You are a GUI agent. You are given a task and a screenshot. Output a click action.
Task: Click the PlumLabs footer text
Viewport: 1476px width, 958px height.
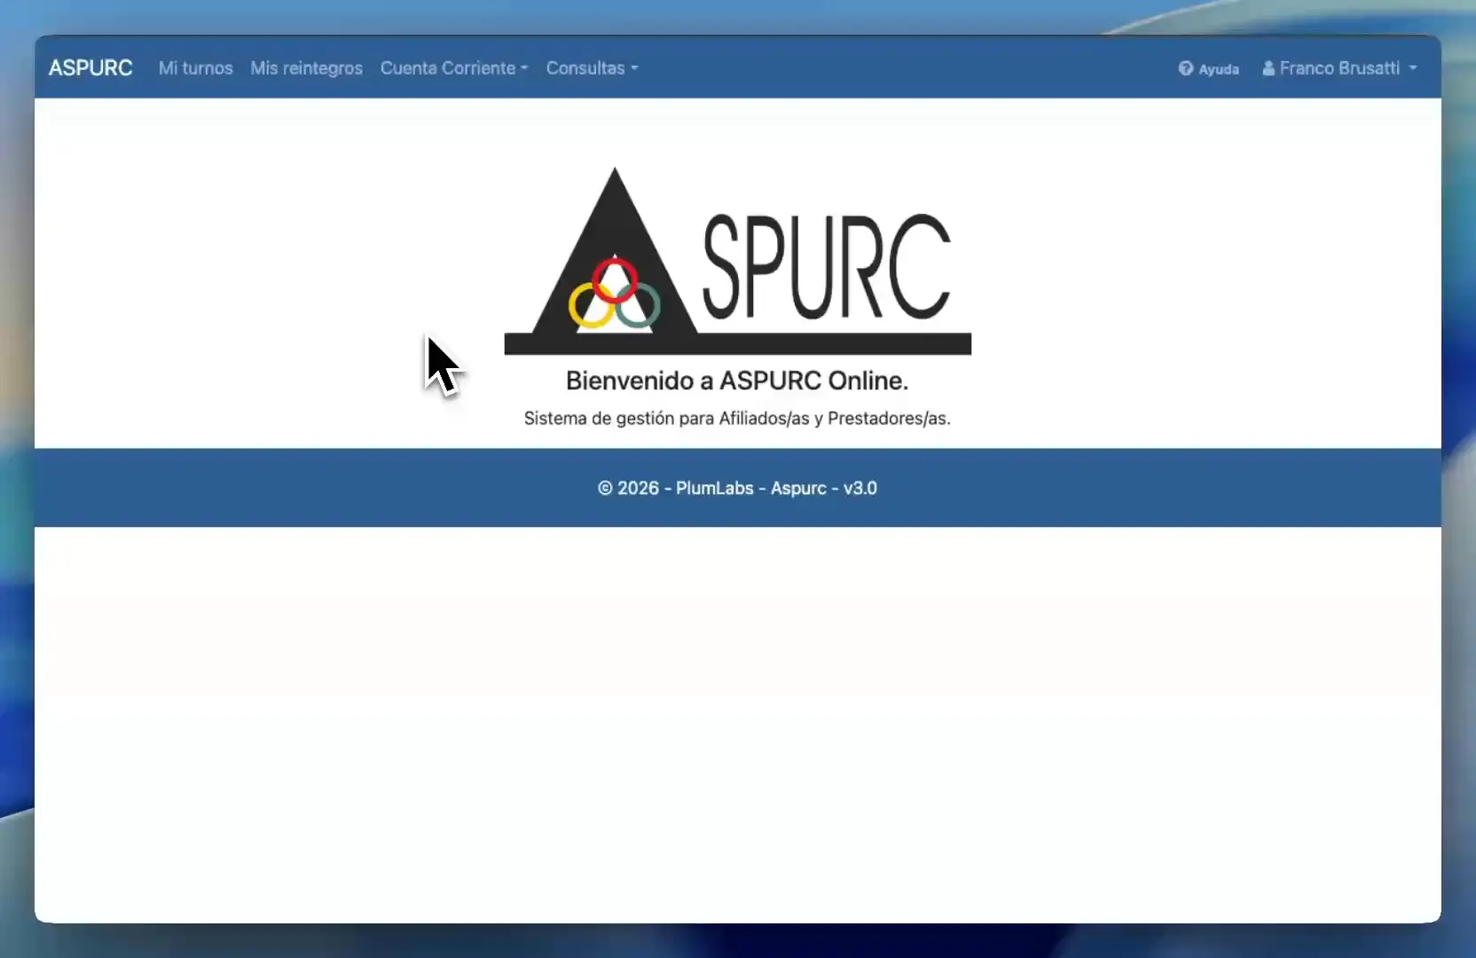(x=713, y=488)
